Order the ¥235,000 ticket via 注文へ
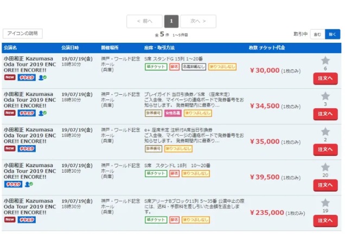 [x=325, y=221]
